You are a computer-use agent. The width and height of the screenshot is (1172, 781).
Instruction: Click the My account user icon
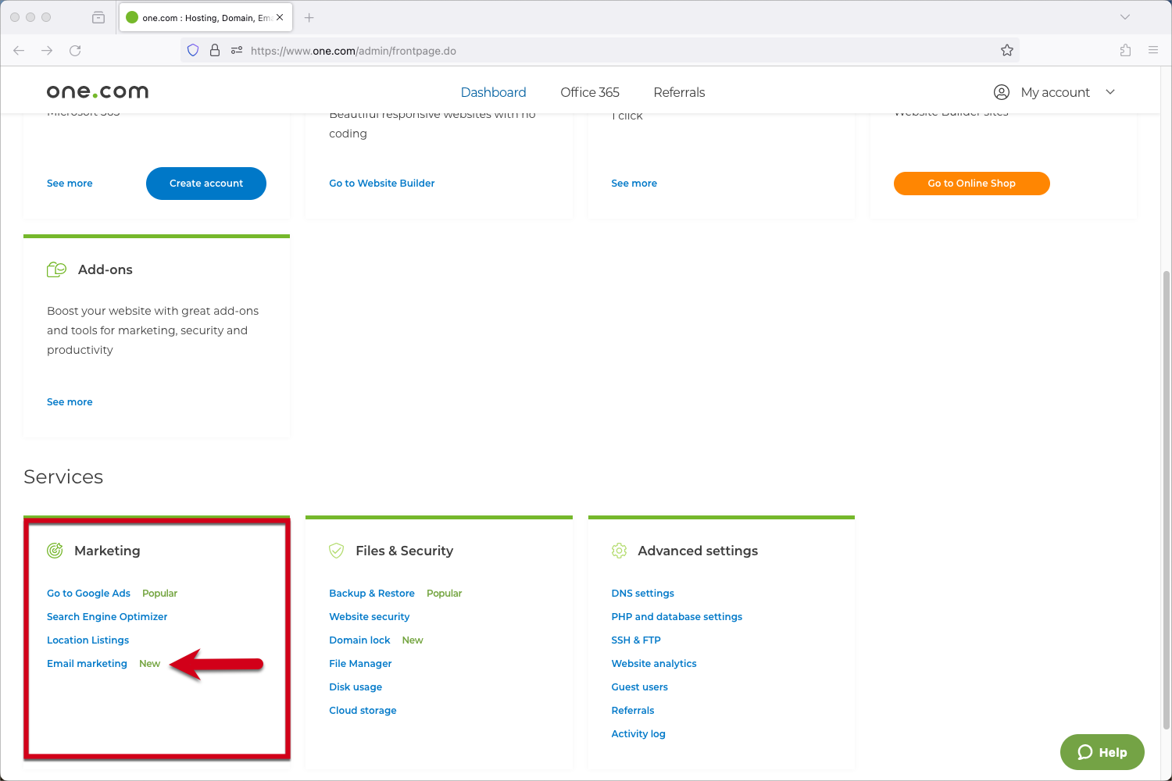tap(1002, 91)
